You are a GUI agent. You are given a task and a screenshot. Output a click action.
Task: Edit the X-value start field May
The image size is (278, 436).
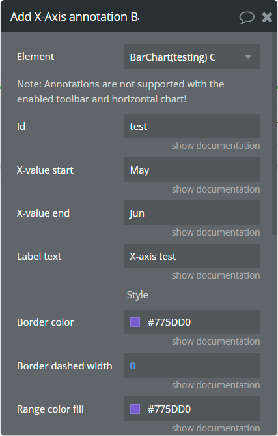[x=192, y=170]
